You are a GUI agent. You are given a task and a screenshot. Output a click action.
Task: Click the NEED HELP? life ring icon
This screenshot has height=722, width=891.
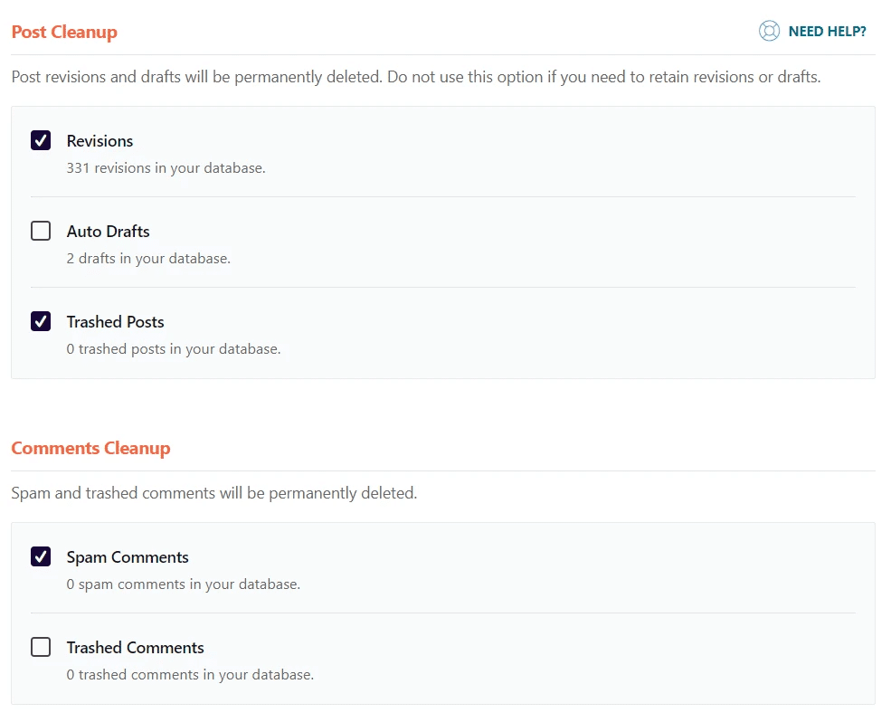click(x=770, y=30)
